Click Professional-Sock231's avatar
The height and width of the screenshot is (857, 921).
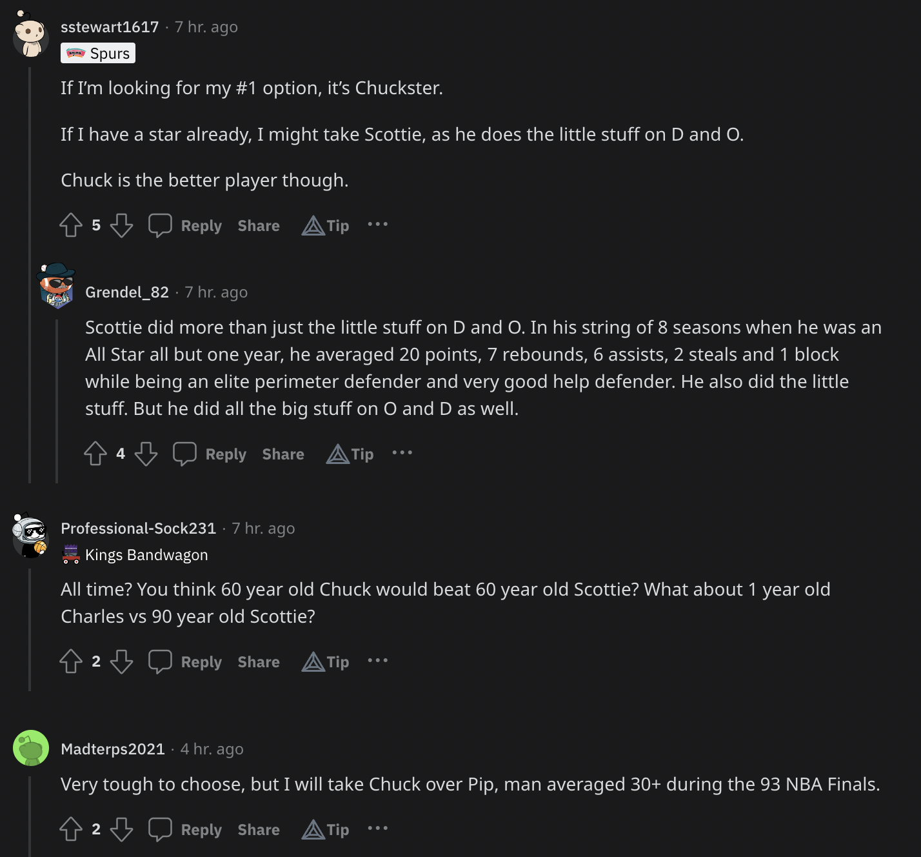click(x=30, y=536)
